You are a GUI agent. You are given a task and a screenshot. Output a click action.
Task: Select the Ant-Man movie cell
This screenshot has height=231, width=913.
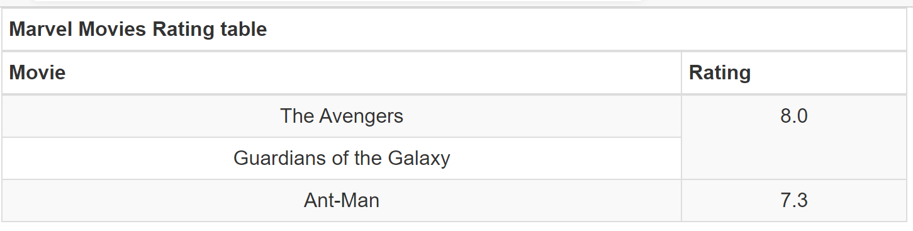pyautogui.click(x=342, y=200)
